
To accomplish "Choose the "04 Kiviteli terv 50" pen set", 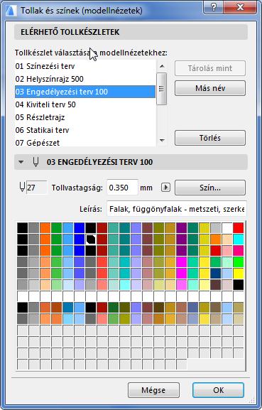I will pyautogui.click(x=85, y=104).
